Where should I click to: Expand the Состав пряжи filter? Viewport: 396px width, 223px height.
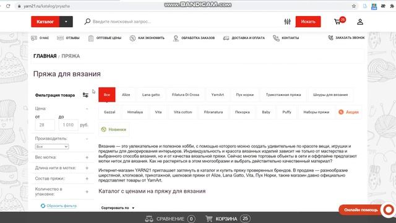point(87,178)
